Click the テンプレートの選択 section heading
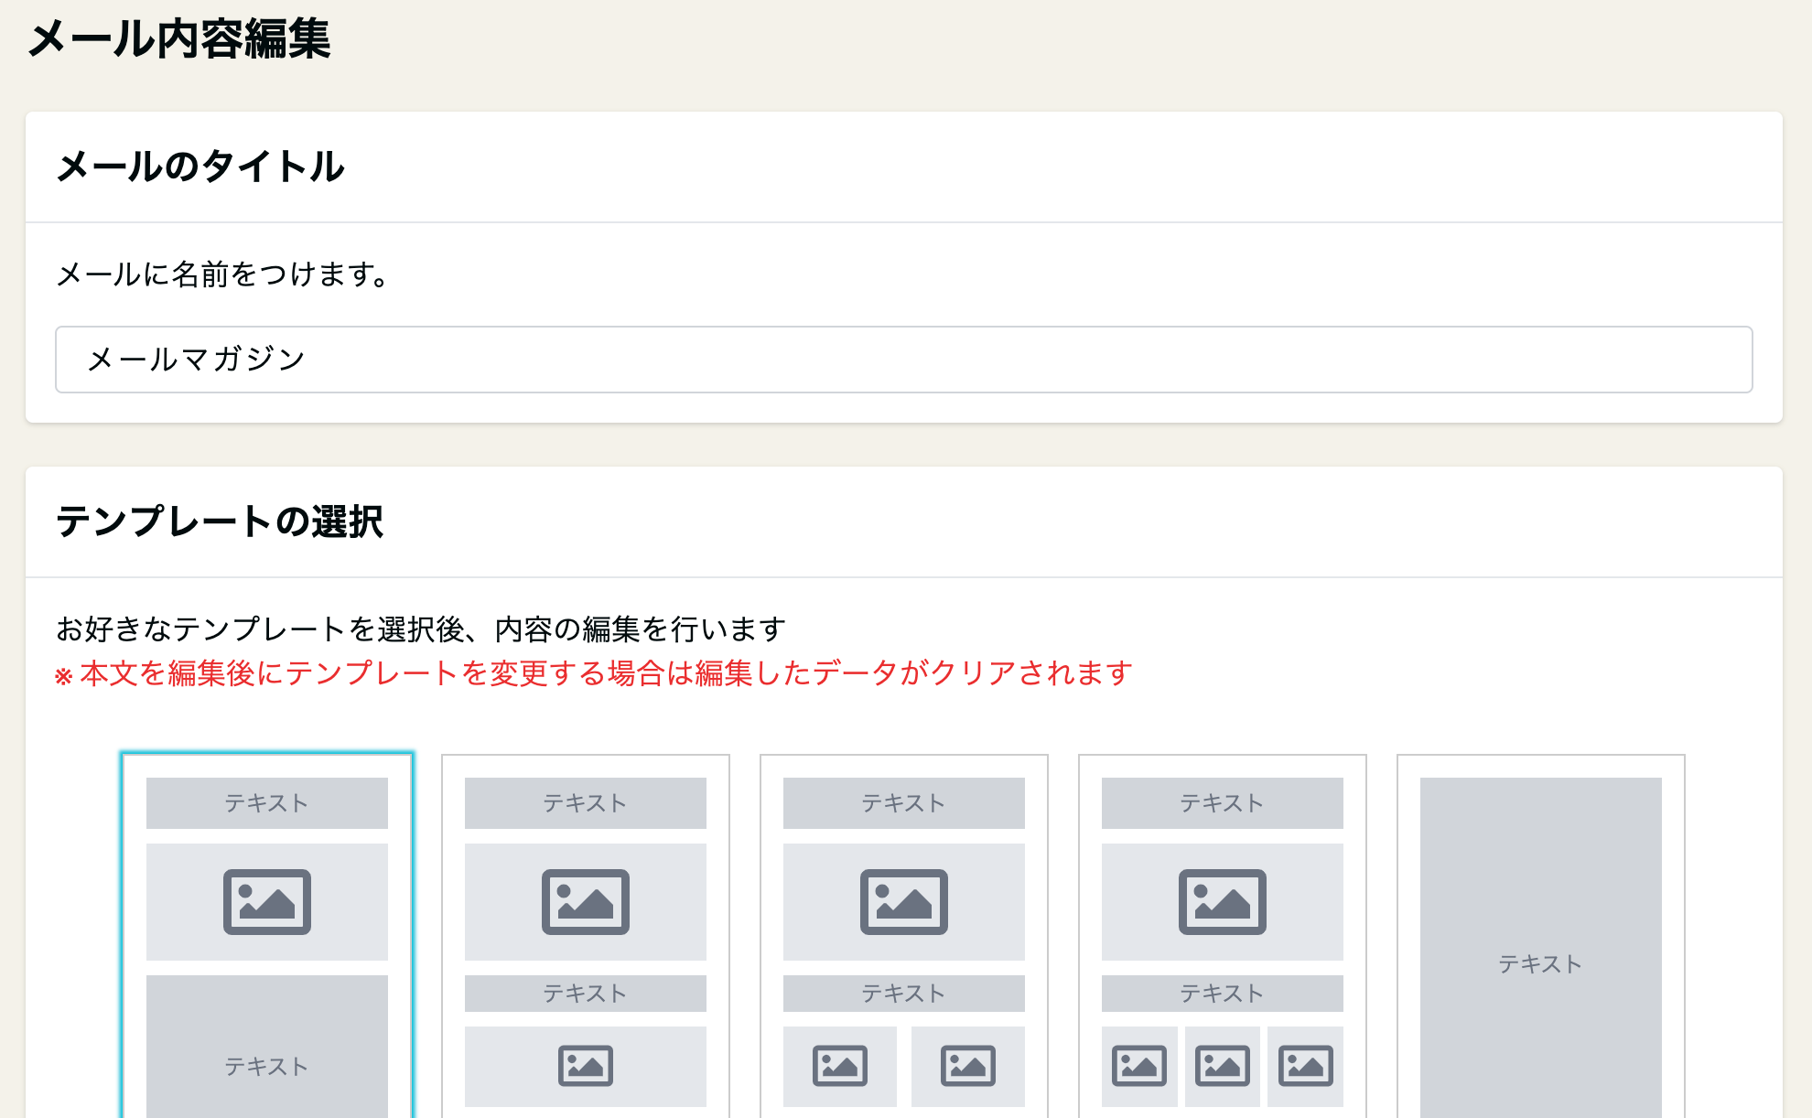This screenshot has height=1118, width=1812. 220,521
